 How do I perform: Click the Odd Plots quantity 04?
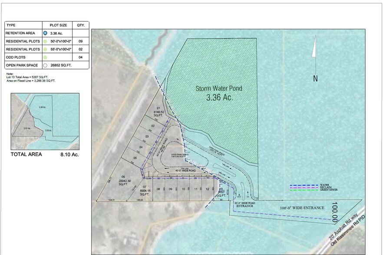click(81, 57)
